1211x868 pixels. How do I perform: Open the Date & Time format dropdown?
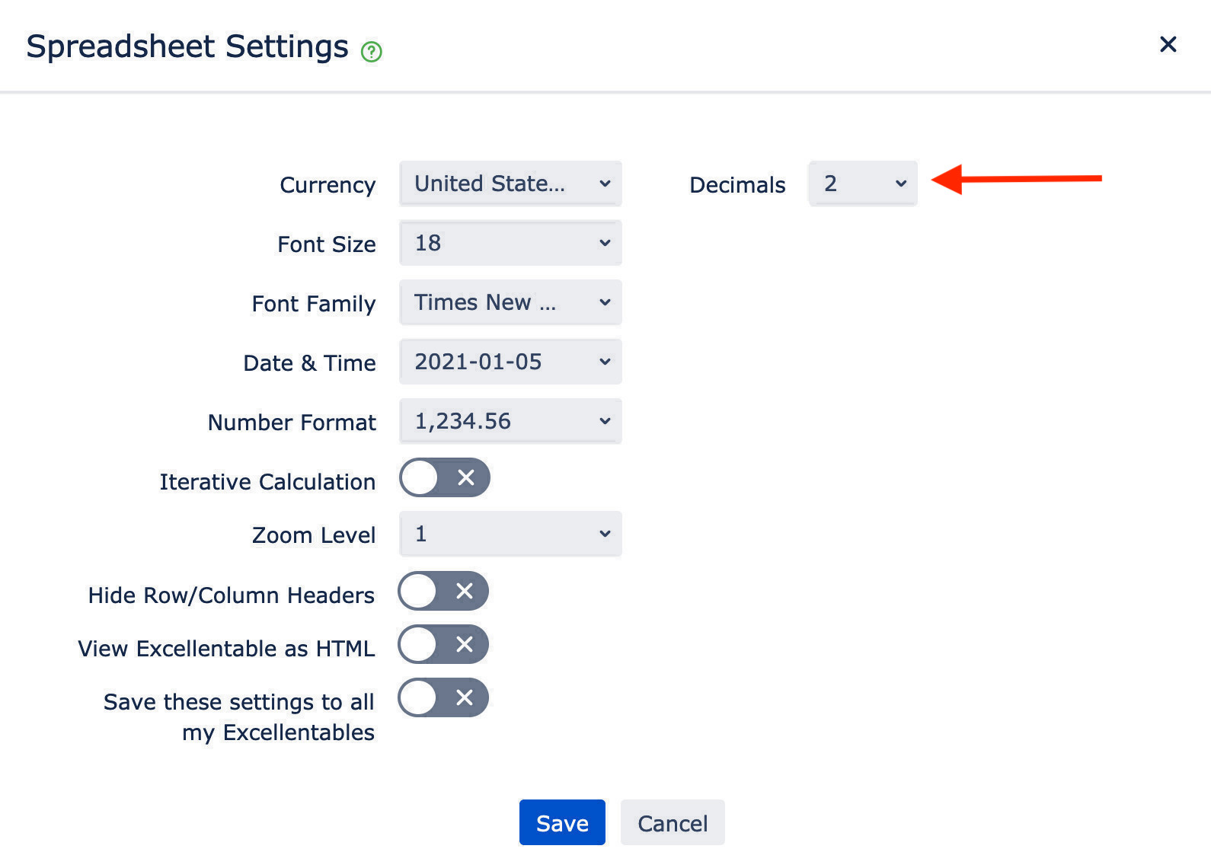point(510,362)
